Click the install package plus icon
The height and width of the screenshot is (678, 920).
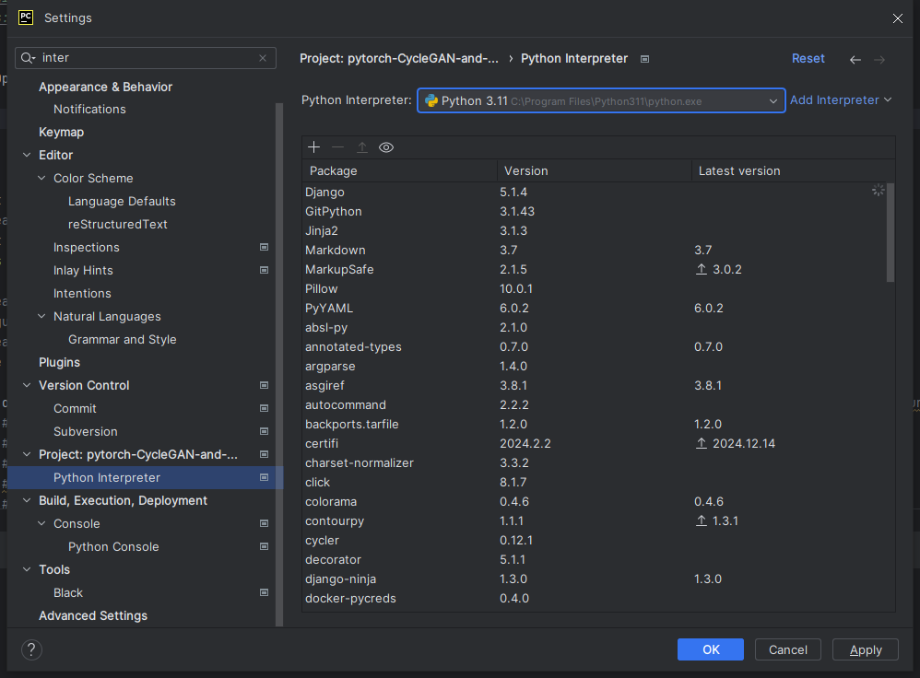314,147
